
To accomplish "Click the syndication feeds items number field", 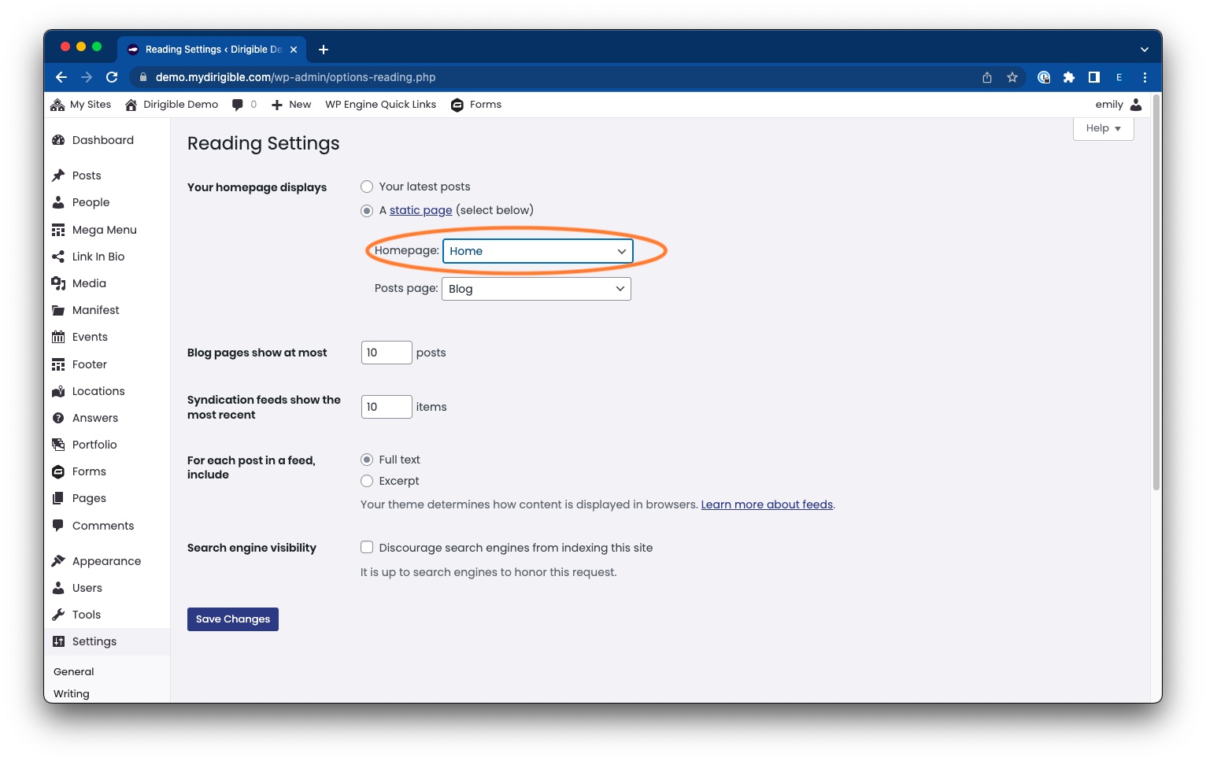I will tap(387, 407).
